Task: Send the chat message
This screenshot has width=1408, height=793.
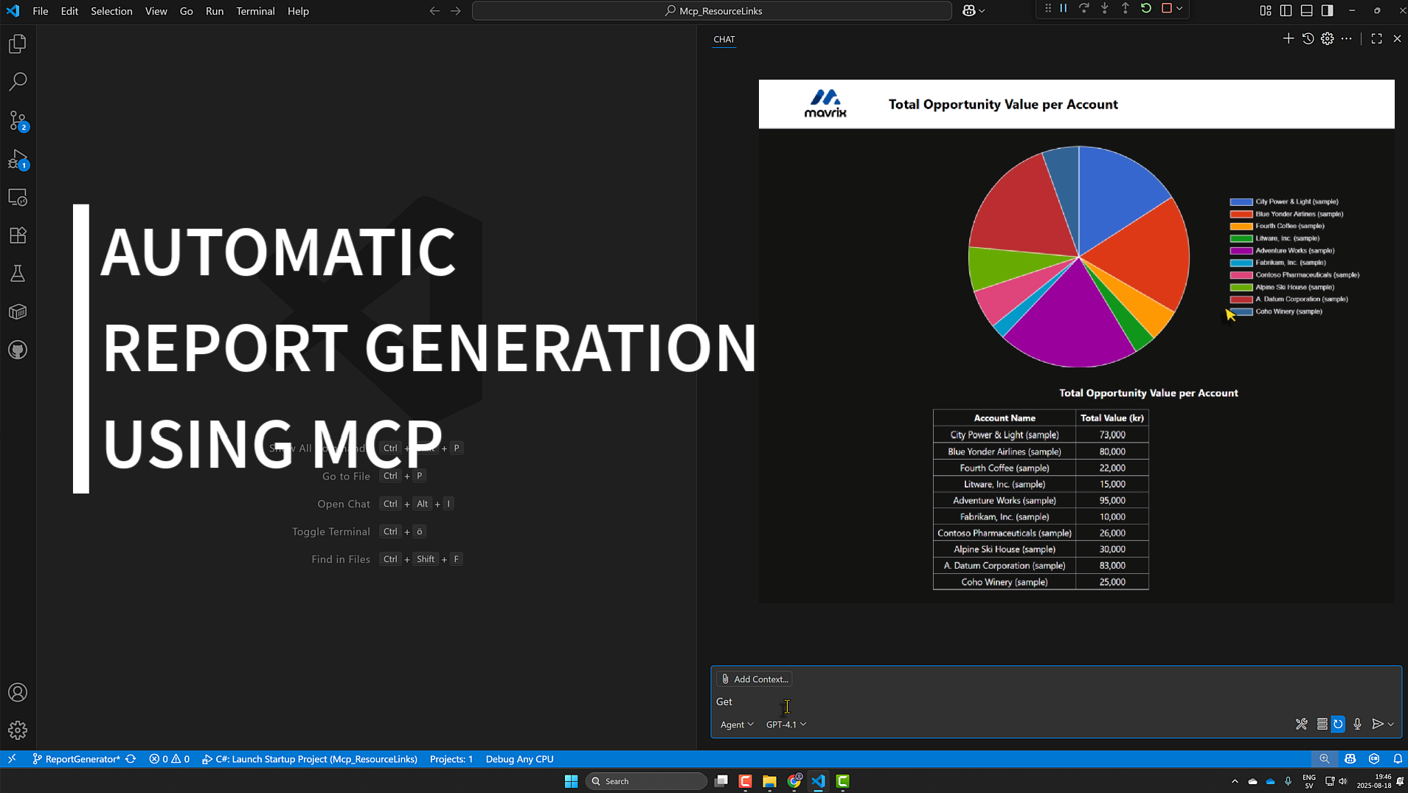Action: click(x=1377, y=724)
